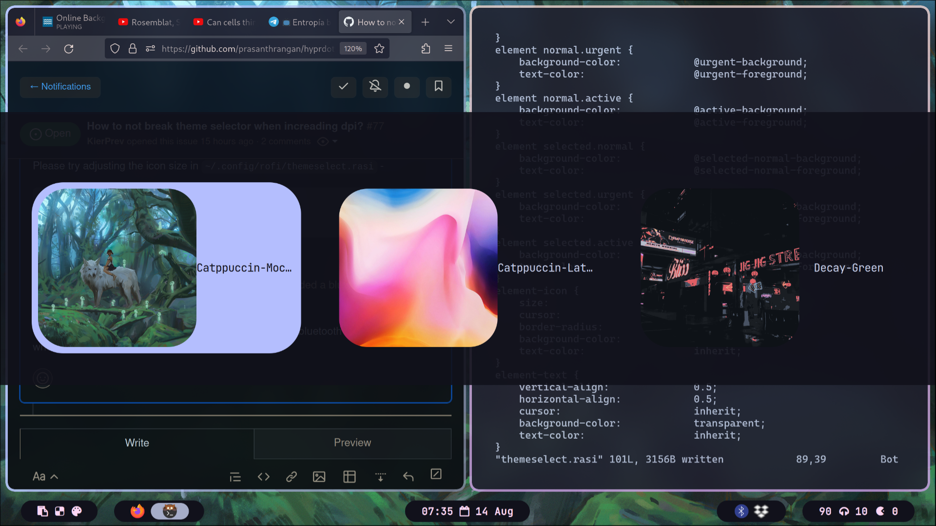
Task: Open the link insertion tool in comment toolbar
Action: (292, 476)
